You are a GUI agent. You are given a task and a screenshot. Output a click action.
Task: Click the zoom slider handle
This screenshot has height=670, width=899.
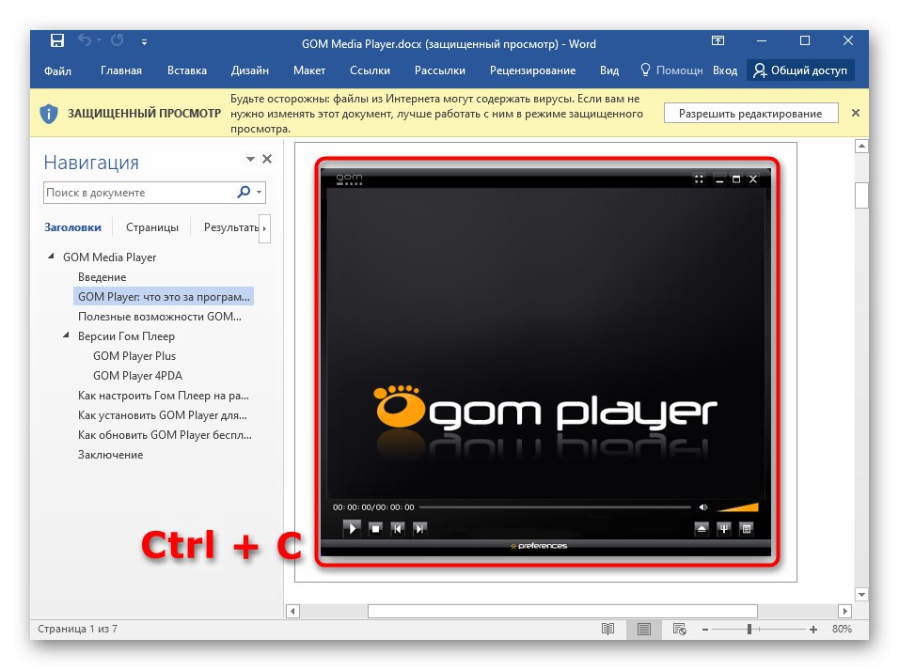point(749,630)
